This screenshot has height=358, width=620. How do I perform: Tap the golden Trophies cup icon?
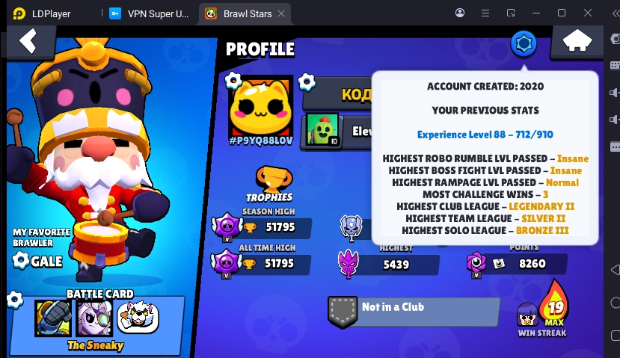[274, 179]
